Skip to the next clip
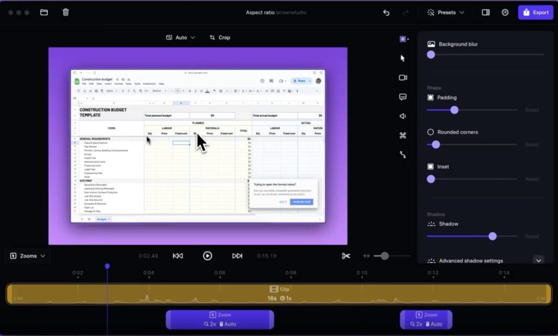This screenshot has width=558, height=336. (237, 256)
